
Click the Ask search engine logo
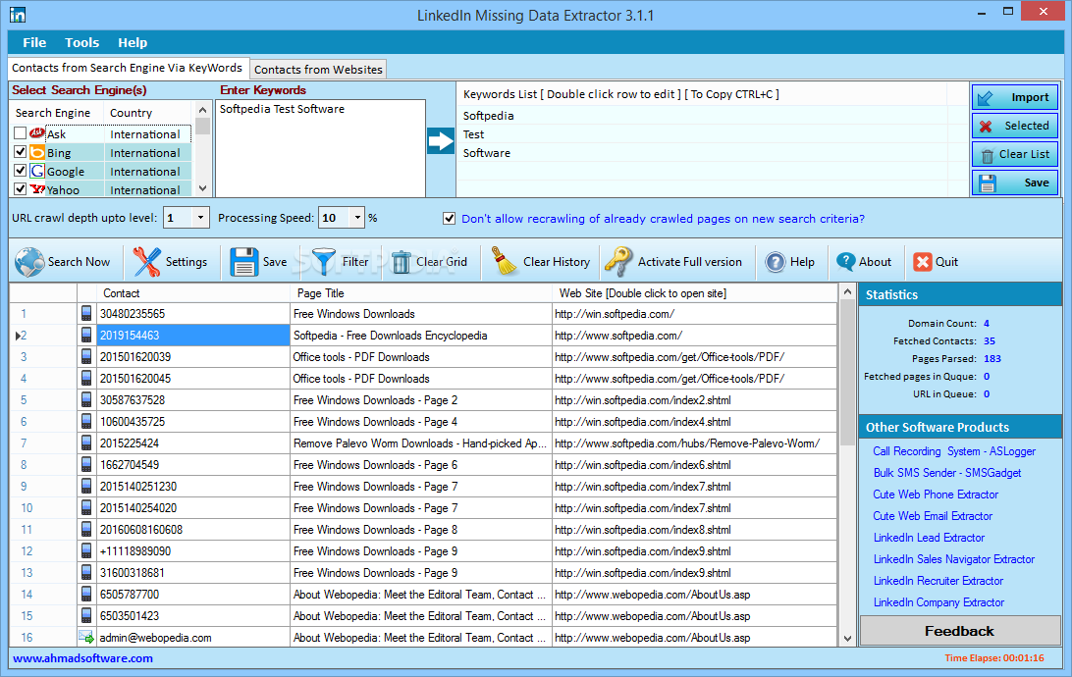coord(37,133)
